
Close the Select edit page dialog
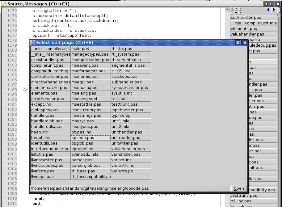point(245,43)
